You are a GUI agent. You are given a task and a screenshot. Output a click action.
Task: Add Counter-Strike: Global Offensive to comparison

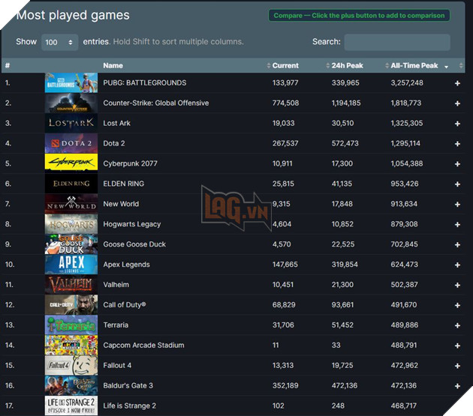[457, 103]
